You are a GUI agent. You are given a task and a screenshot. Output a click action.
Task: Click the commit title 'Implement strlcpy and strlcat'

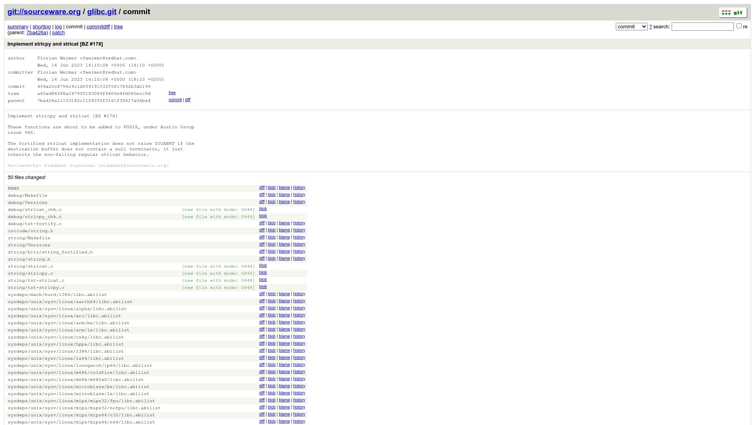55,44
